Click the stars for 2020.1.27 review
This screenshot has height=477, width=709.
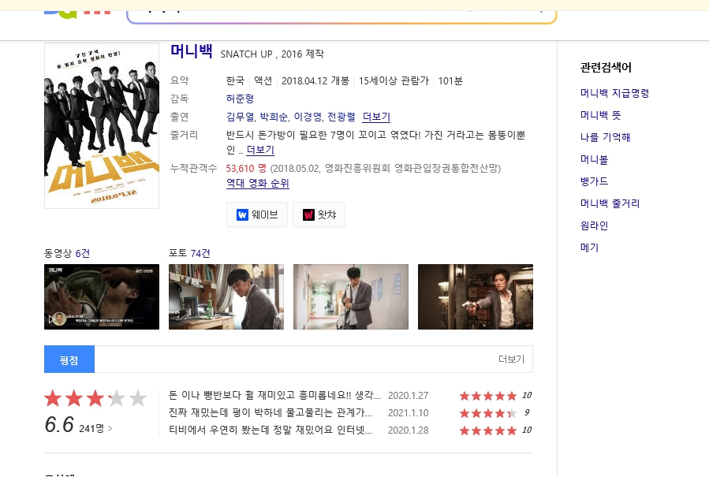(488, 396)
